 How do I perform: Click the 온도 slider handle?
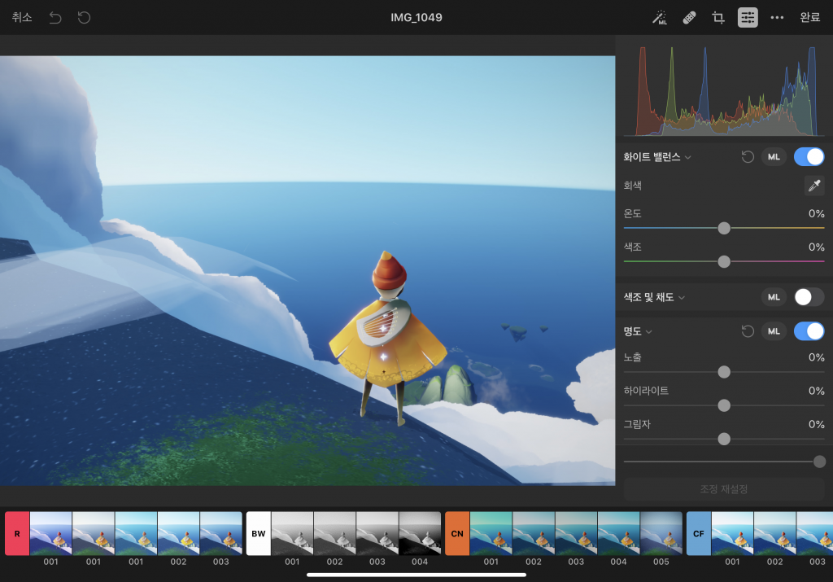pos(723,228)
